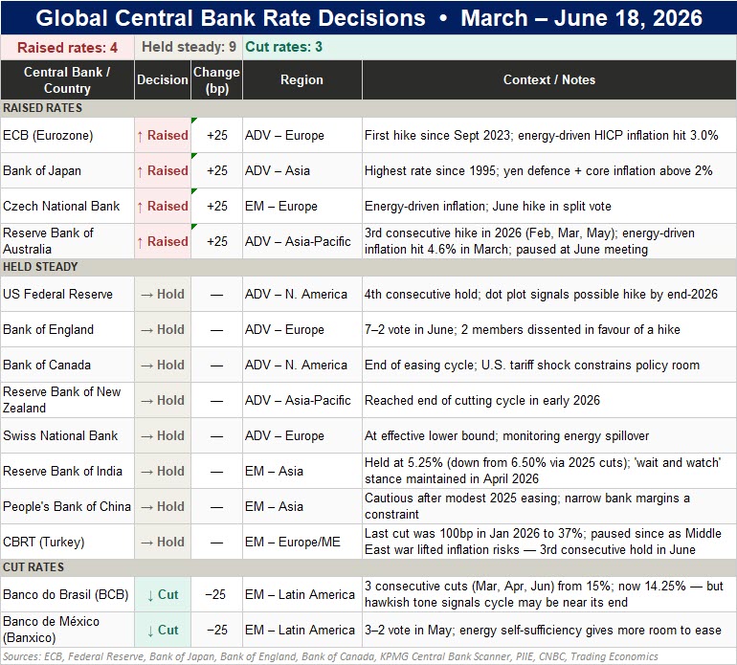Select the 'Context / Notes' column header

pyautogui.click(x=549, y=79)
